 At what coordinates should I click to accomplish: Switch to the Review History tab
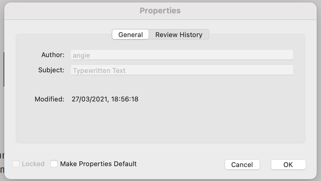tap(179, 35)
